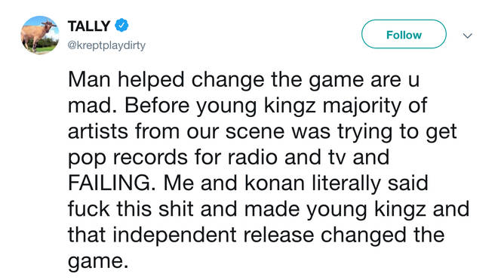Click the word 'release' in the tweet
498x280 pixels.
pos(279,235)
